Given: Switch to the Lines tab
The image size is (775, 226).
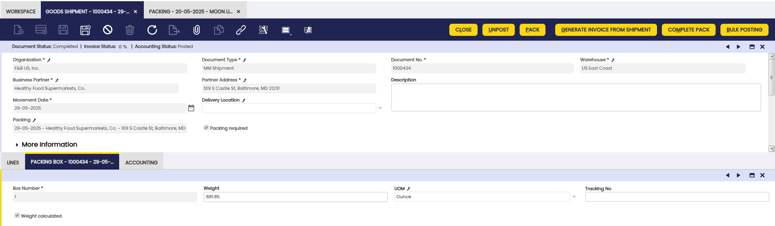Looking at the screenshot, I should (13, 162).
